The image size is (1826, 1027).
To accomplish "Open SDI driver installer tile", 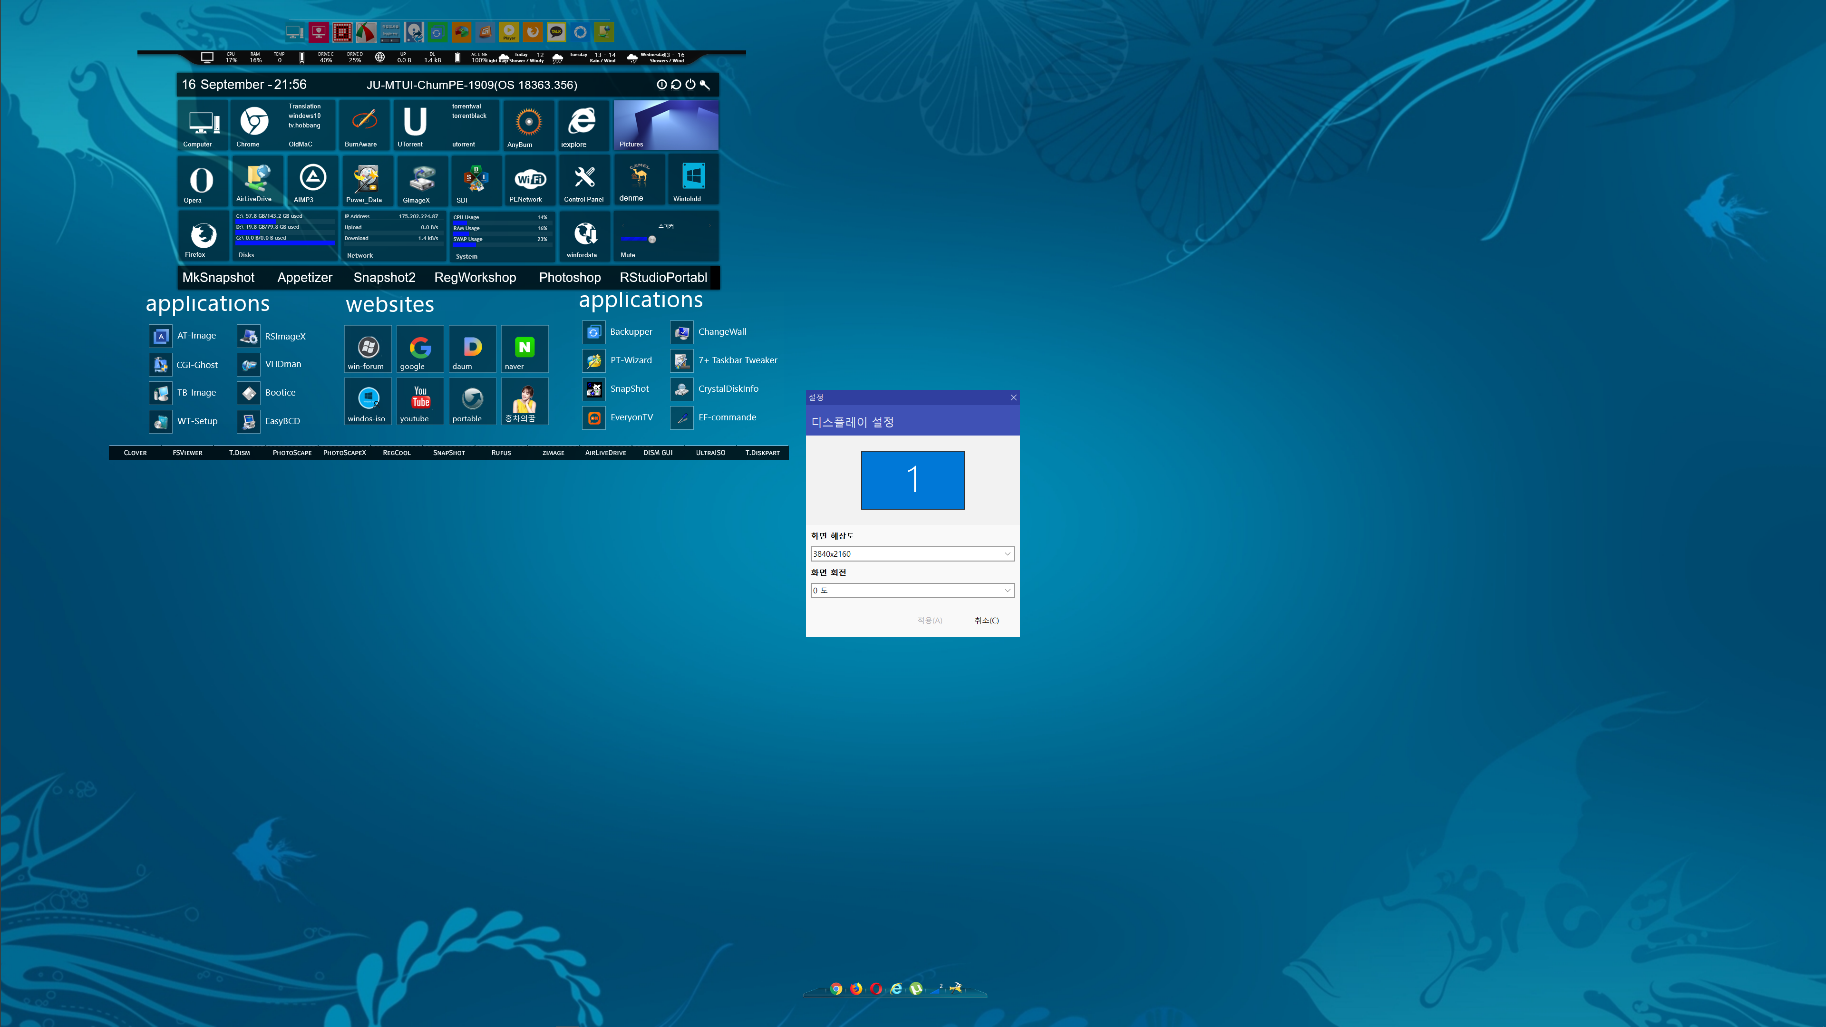I will 476,181.
